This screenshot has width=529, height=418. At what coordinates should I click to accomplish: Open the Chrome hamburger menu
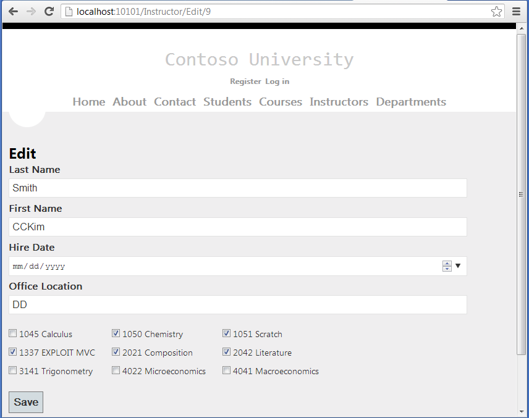click(517, 11)
